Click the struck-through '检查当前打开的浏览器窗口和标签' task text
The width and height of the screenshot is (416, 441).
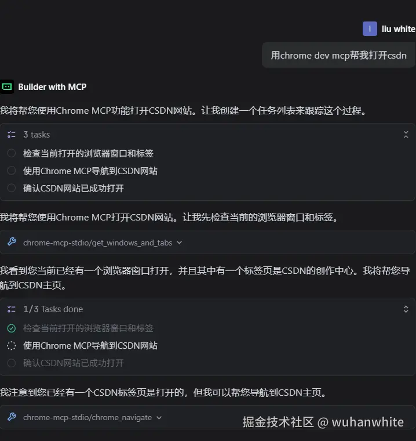[x=88, y=328]
